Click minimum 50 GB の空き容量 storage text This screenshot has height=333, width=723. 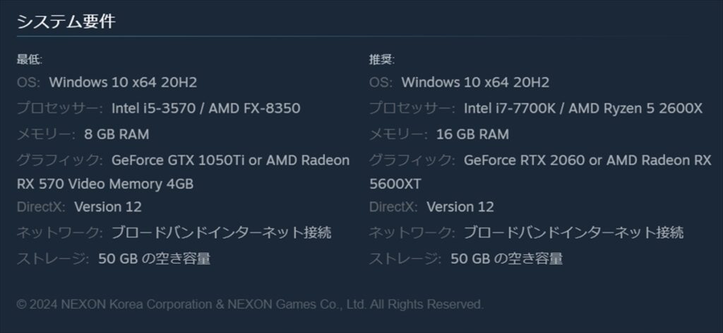[x=155, y=258]
